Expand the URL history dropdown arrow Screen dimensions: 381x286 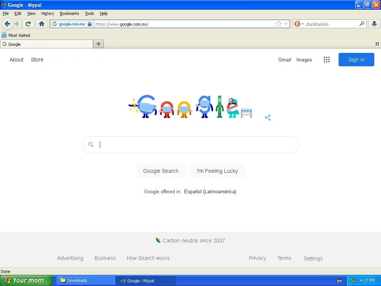tap(286, 24)
